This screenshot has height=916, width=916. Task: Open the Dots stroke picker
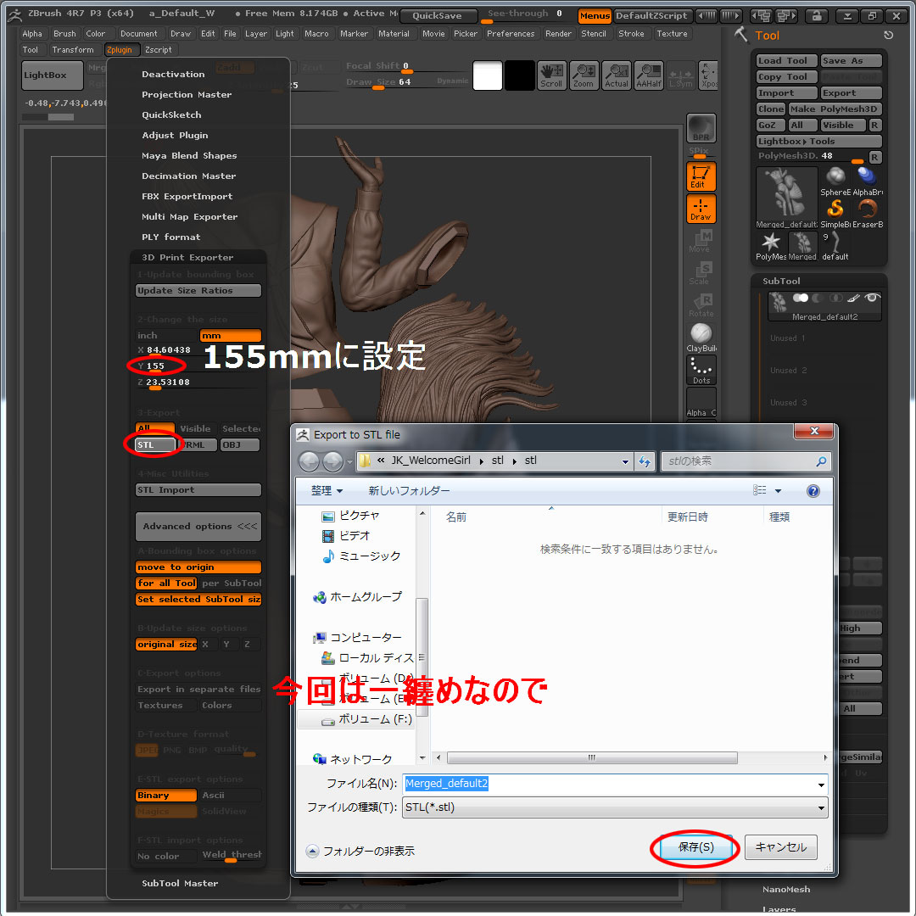(x=701, y=371)
